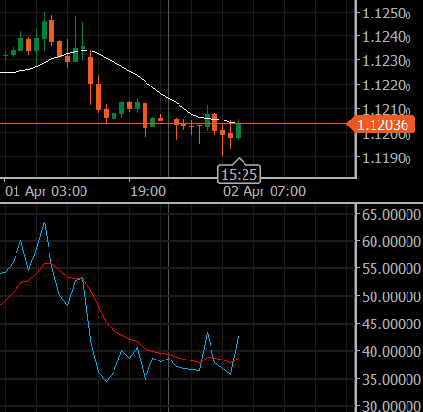Click the 50.00000 indicator level label

391,296
